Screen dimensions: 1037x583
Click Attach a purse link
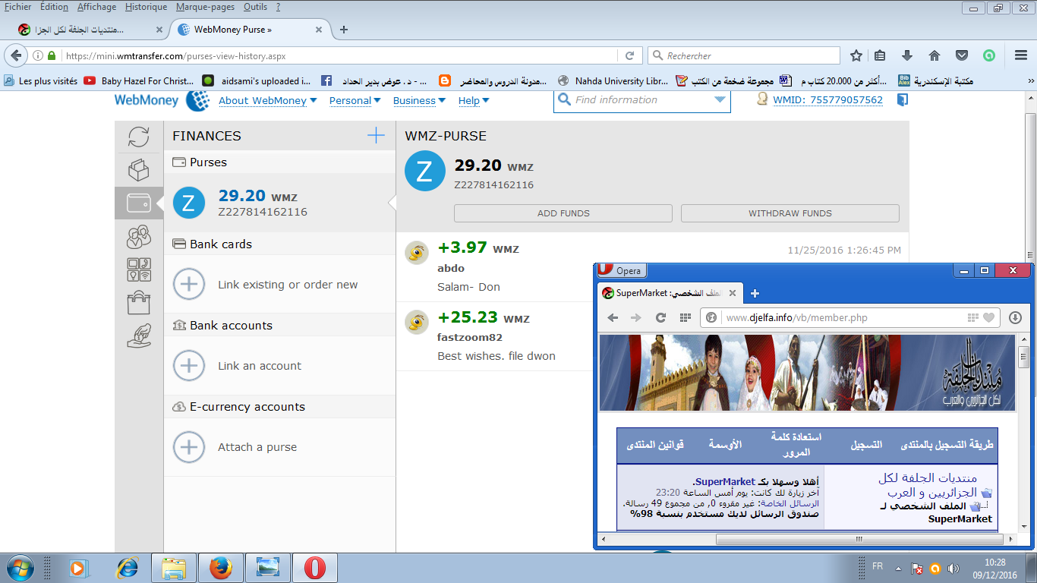click(257, 447)
